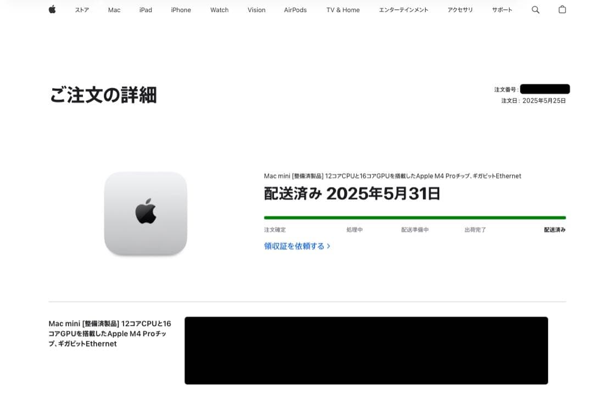The height and width of the screenshot is (398, 593).
Task: Click the Apple logo in the navigation bar
Action: 52,9
